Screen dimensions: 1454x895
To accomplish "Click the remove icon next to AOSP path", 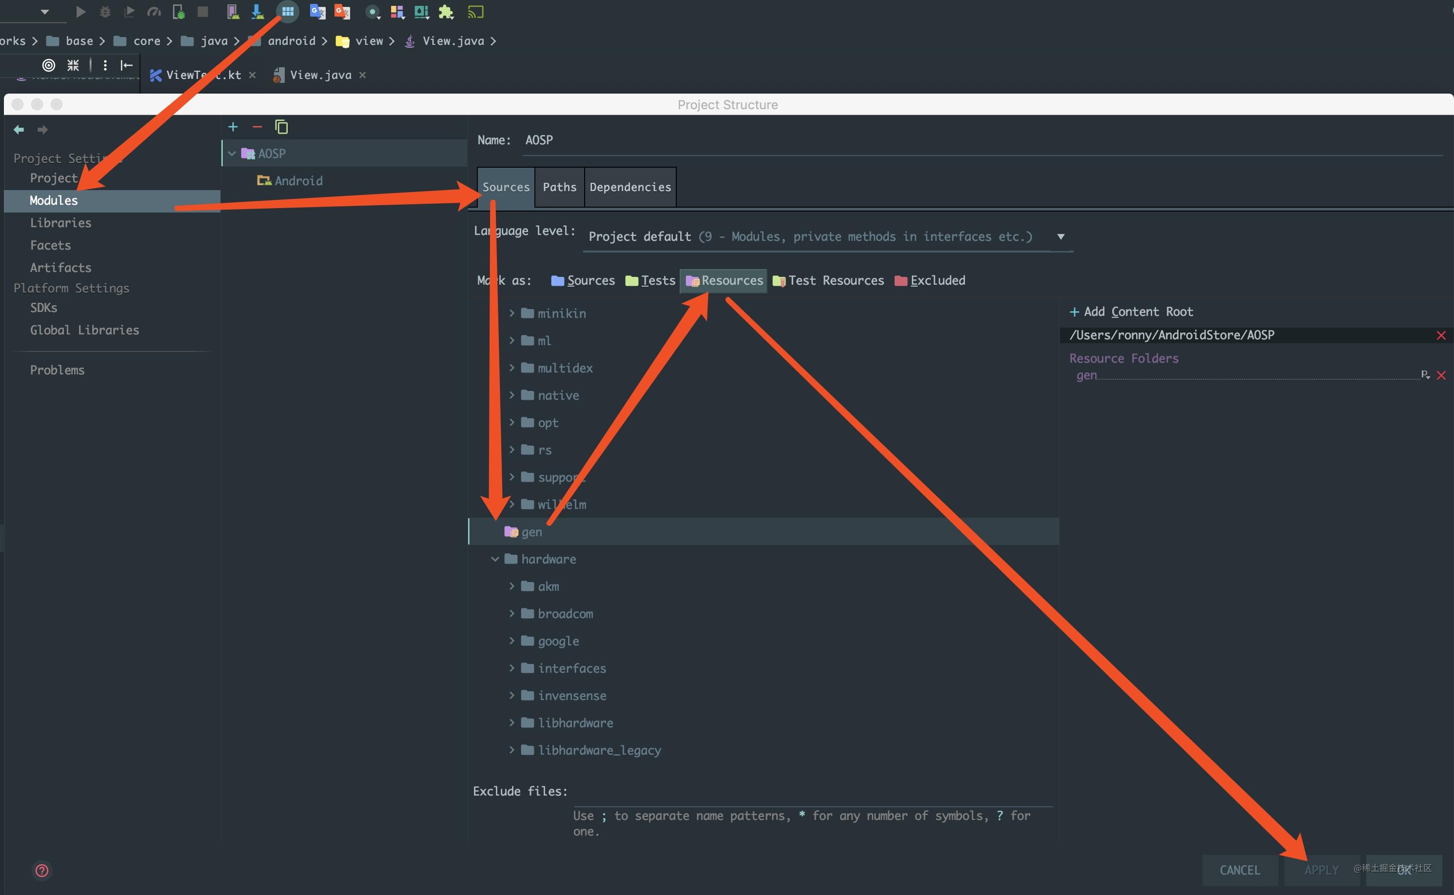I will coord(1440,334).
